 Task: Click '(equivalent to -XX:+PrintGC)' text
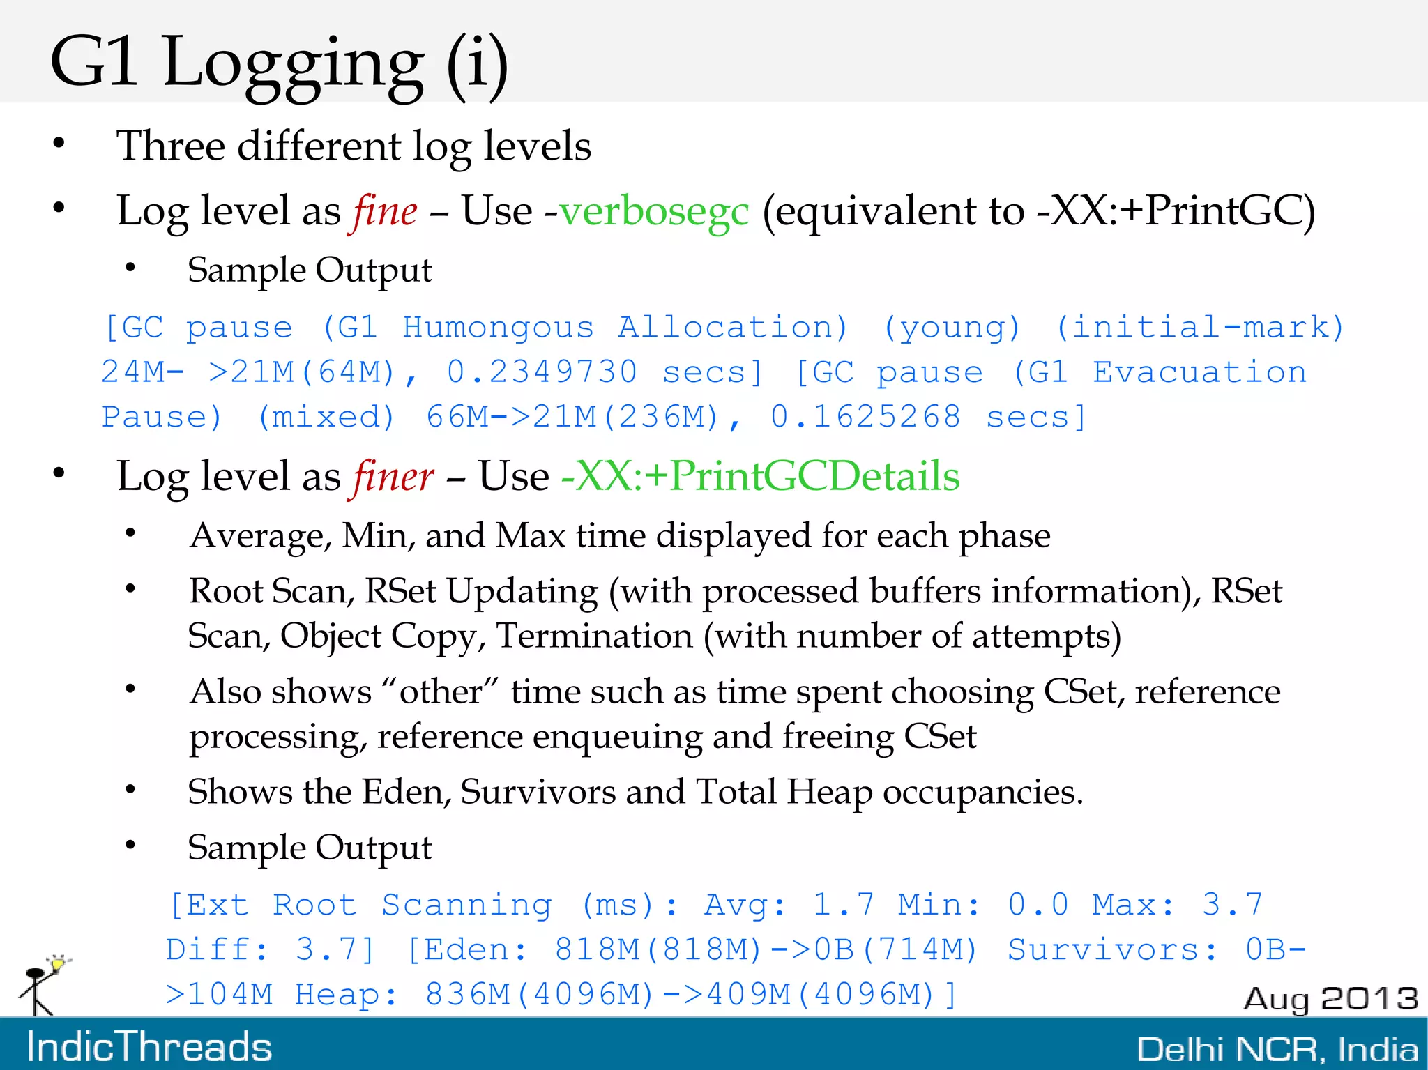point(1038,211)
